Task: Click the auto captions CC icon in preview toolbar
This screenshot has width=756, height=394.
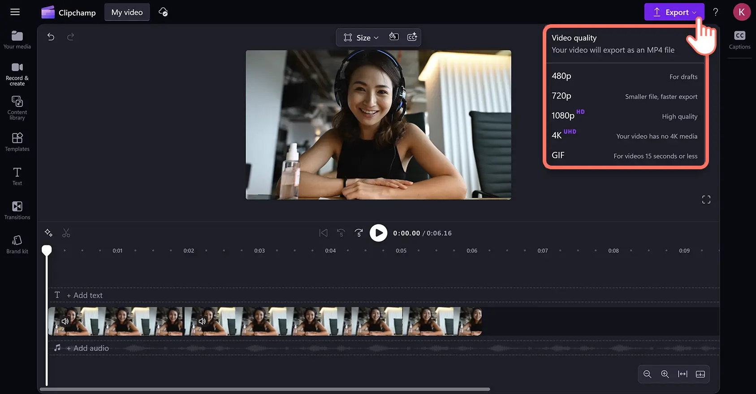Action: coord(412,37)
